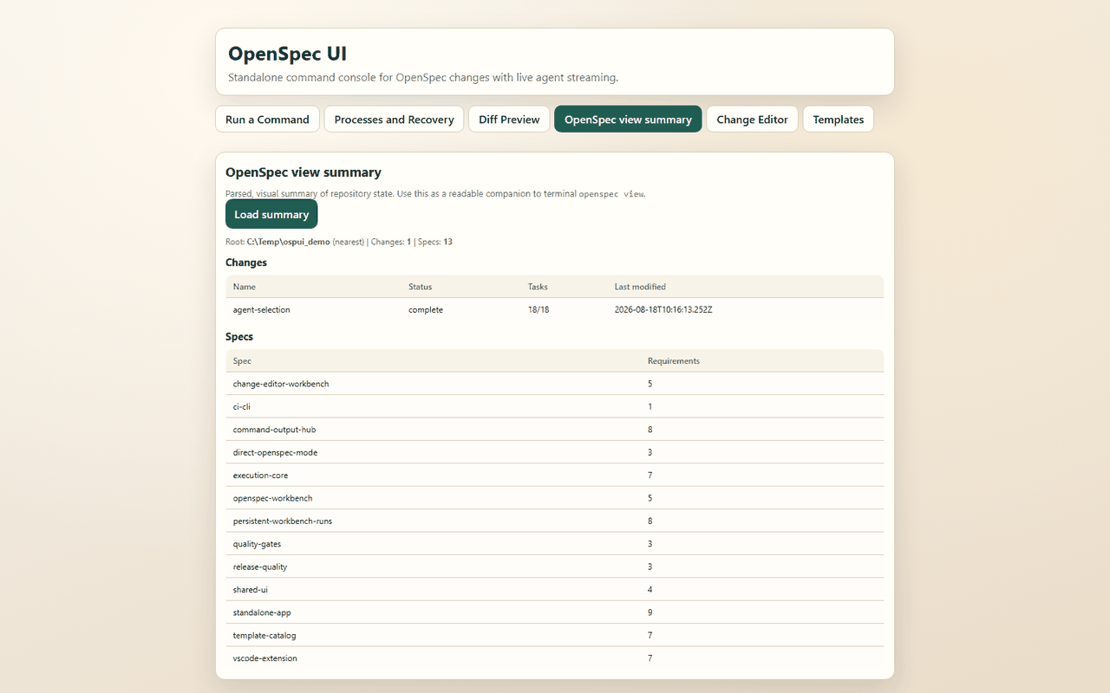Open the Run a Command tab
This screenshot has height=693, width=1110.
tap(267, 120)
